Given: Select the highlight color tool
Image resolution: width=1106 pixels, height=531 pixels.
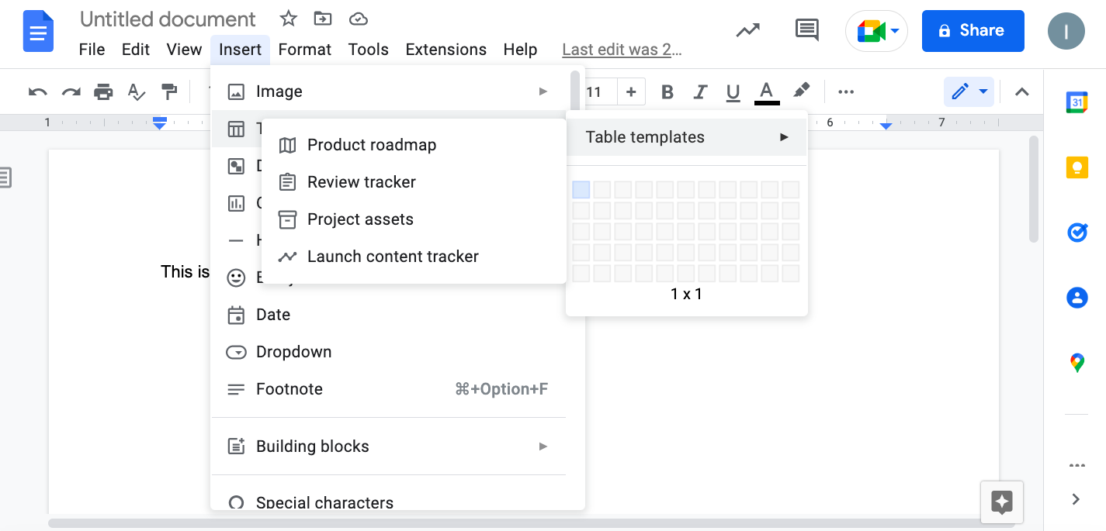Looking at the screenshot, I should 801,91.
